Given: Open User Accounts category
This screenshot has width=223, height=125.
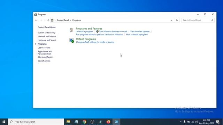Looking at the screenshot, I should coord(44,48).
